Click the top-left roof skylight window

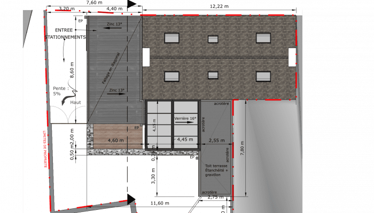[172, 38]
